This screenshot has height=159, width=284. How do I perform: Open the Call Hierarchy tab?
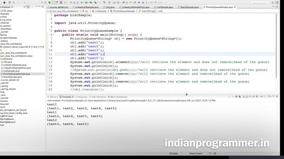pos(98,97)
